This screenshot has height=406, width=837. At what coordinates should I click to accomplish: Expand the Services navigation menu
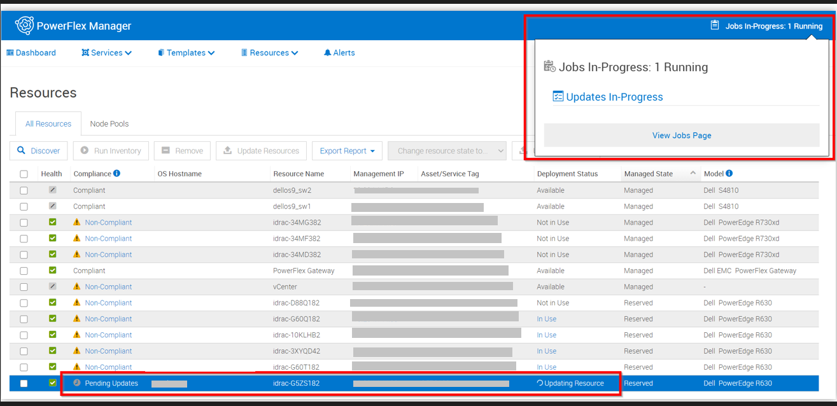(106, 53)
